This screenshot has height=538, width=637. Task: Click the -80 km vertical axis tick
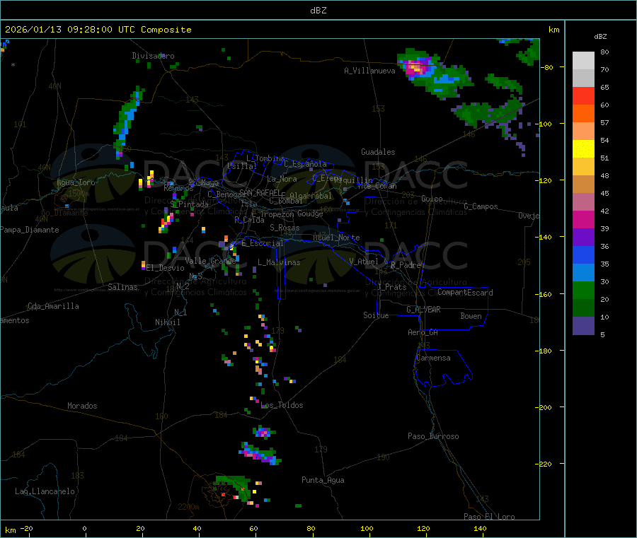click(547, 67)
